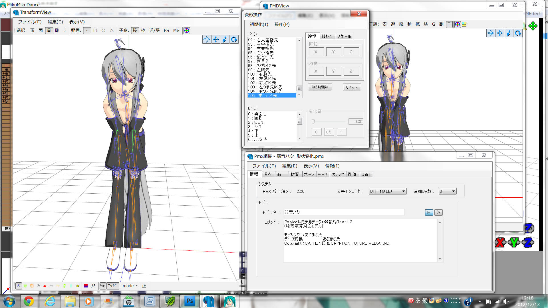Toggle the yellow sphere display icon at bottom

click(78, 286)
